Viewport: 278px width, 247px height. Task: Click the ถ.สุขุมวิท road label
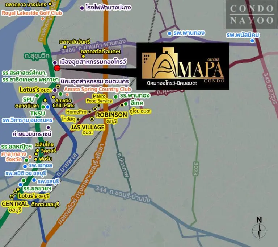pos(37,56)
